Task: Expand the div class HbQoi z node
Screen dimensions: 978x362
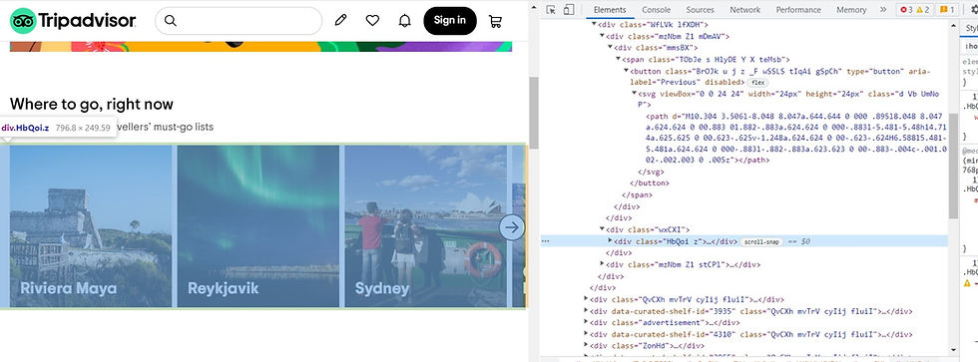Action: click(x=610, y=241)
